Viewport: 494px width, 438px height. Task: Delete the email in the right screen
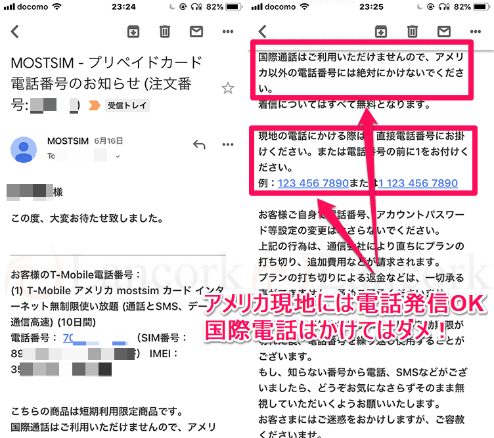click(x=412, y=32)
